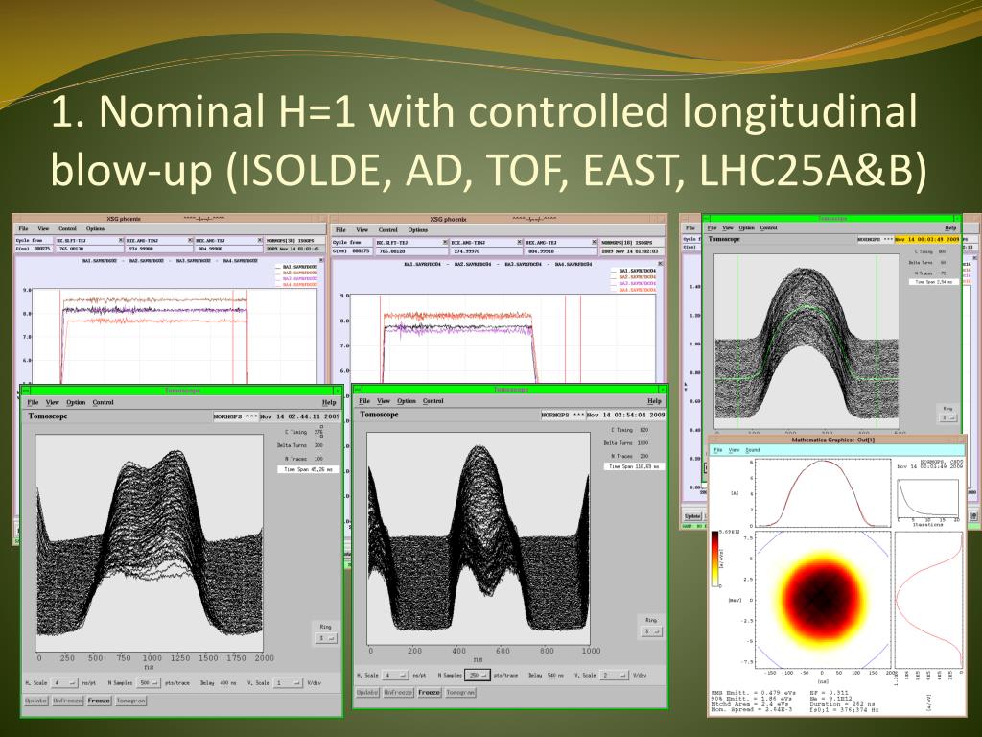Click BA1 legend entry in middle XSG phoenix

click(x=633, y=270)
